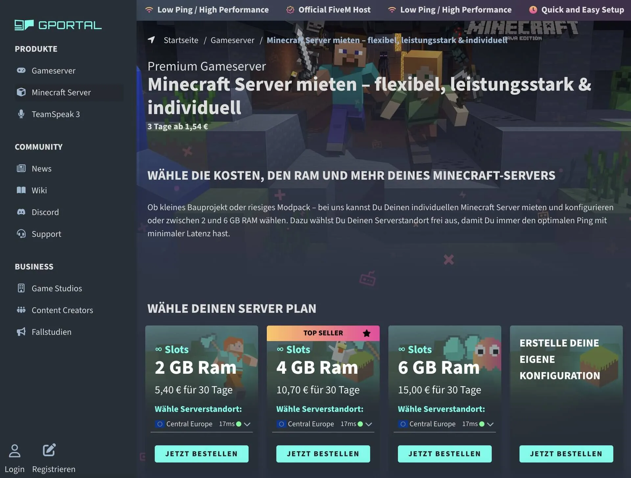The width and height of the screenshot is (631, 478).
Task: Click the Discord logo icon
Action: pyautogui.click(x=21, y=212)
